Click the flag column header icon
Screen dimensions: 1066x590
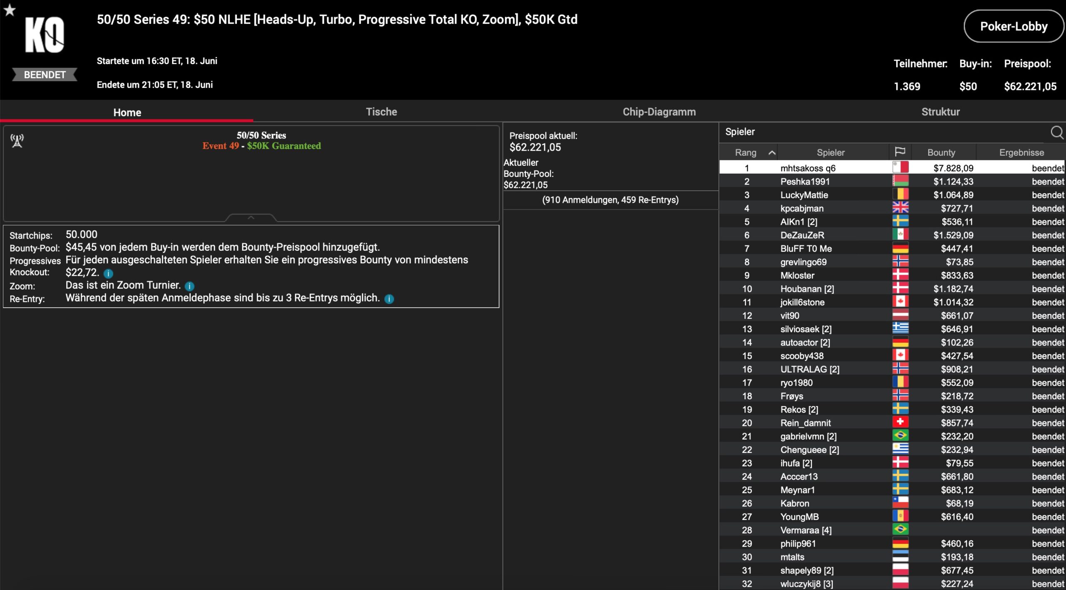(x=900, y=152)
